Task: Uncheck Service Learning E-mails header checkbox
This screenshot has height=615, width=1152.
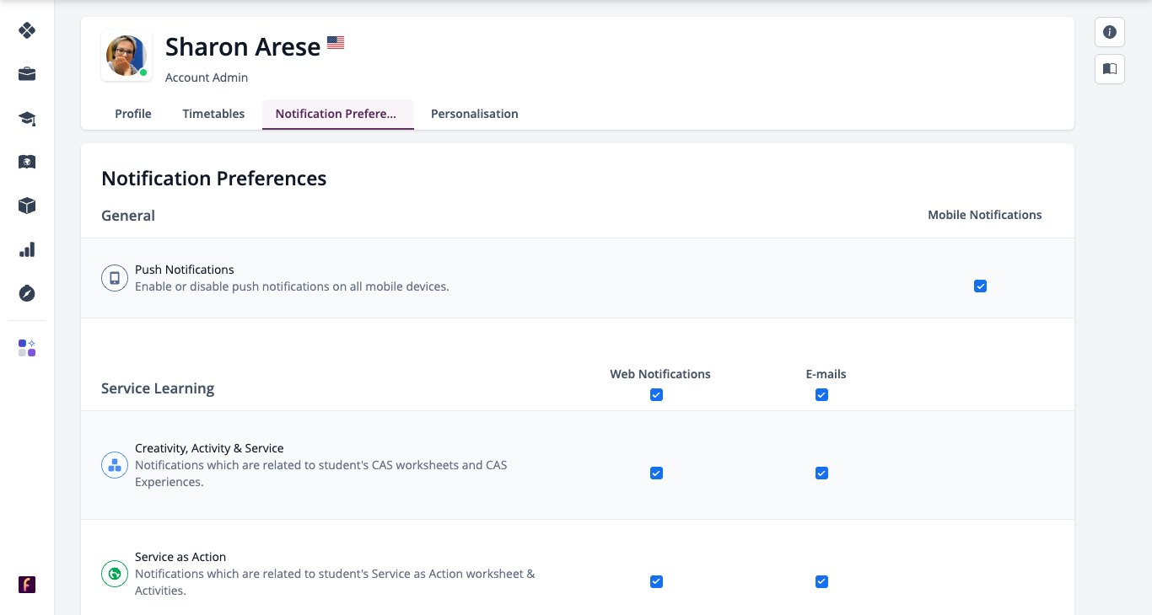Action: pos(821,395)
